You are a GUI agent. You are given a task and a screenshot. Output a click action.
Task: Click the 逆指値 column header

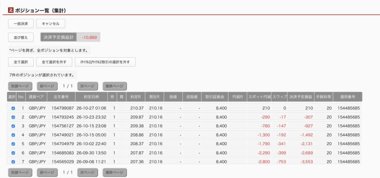pyautogui.click(x=192, y=97)
